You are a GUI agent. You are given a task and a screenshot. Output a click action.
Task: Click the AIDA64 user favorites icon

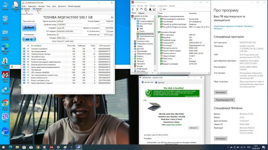(x=150, y=9)
